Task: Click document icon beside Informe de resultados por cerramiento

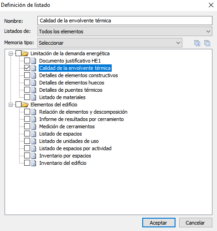Action: point(34,119)
